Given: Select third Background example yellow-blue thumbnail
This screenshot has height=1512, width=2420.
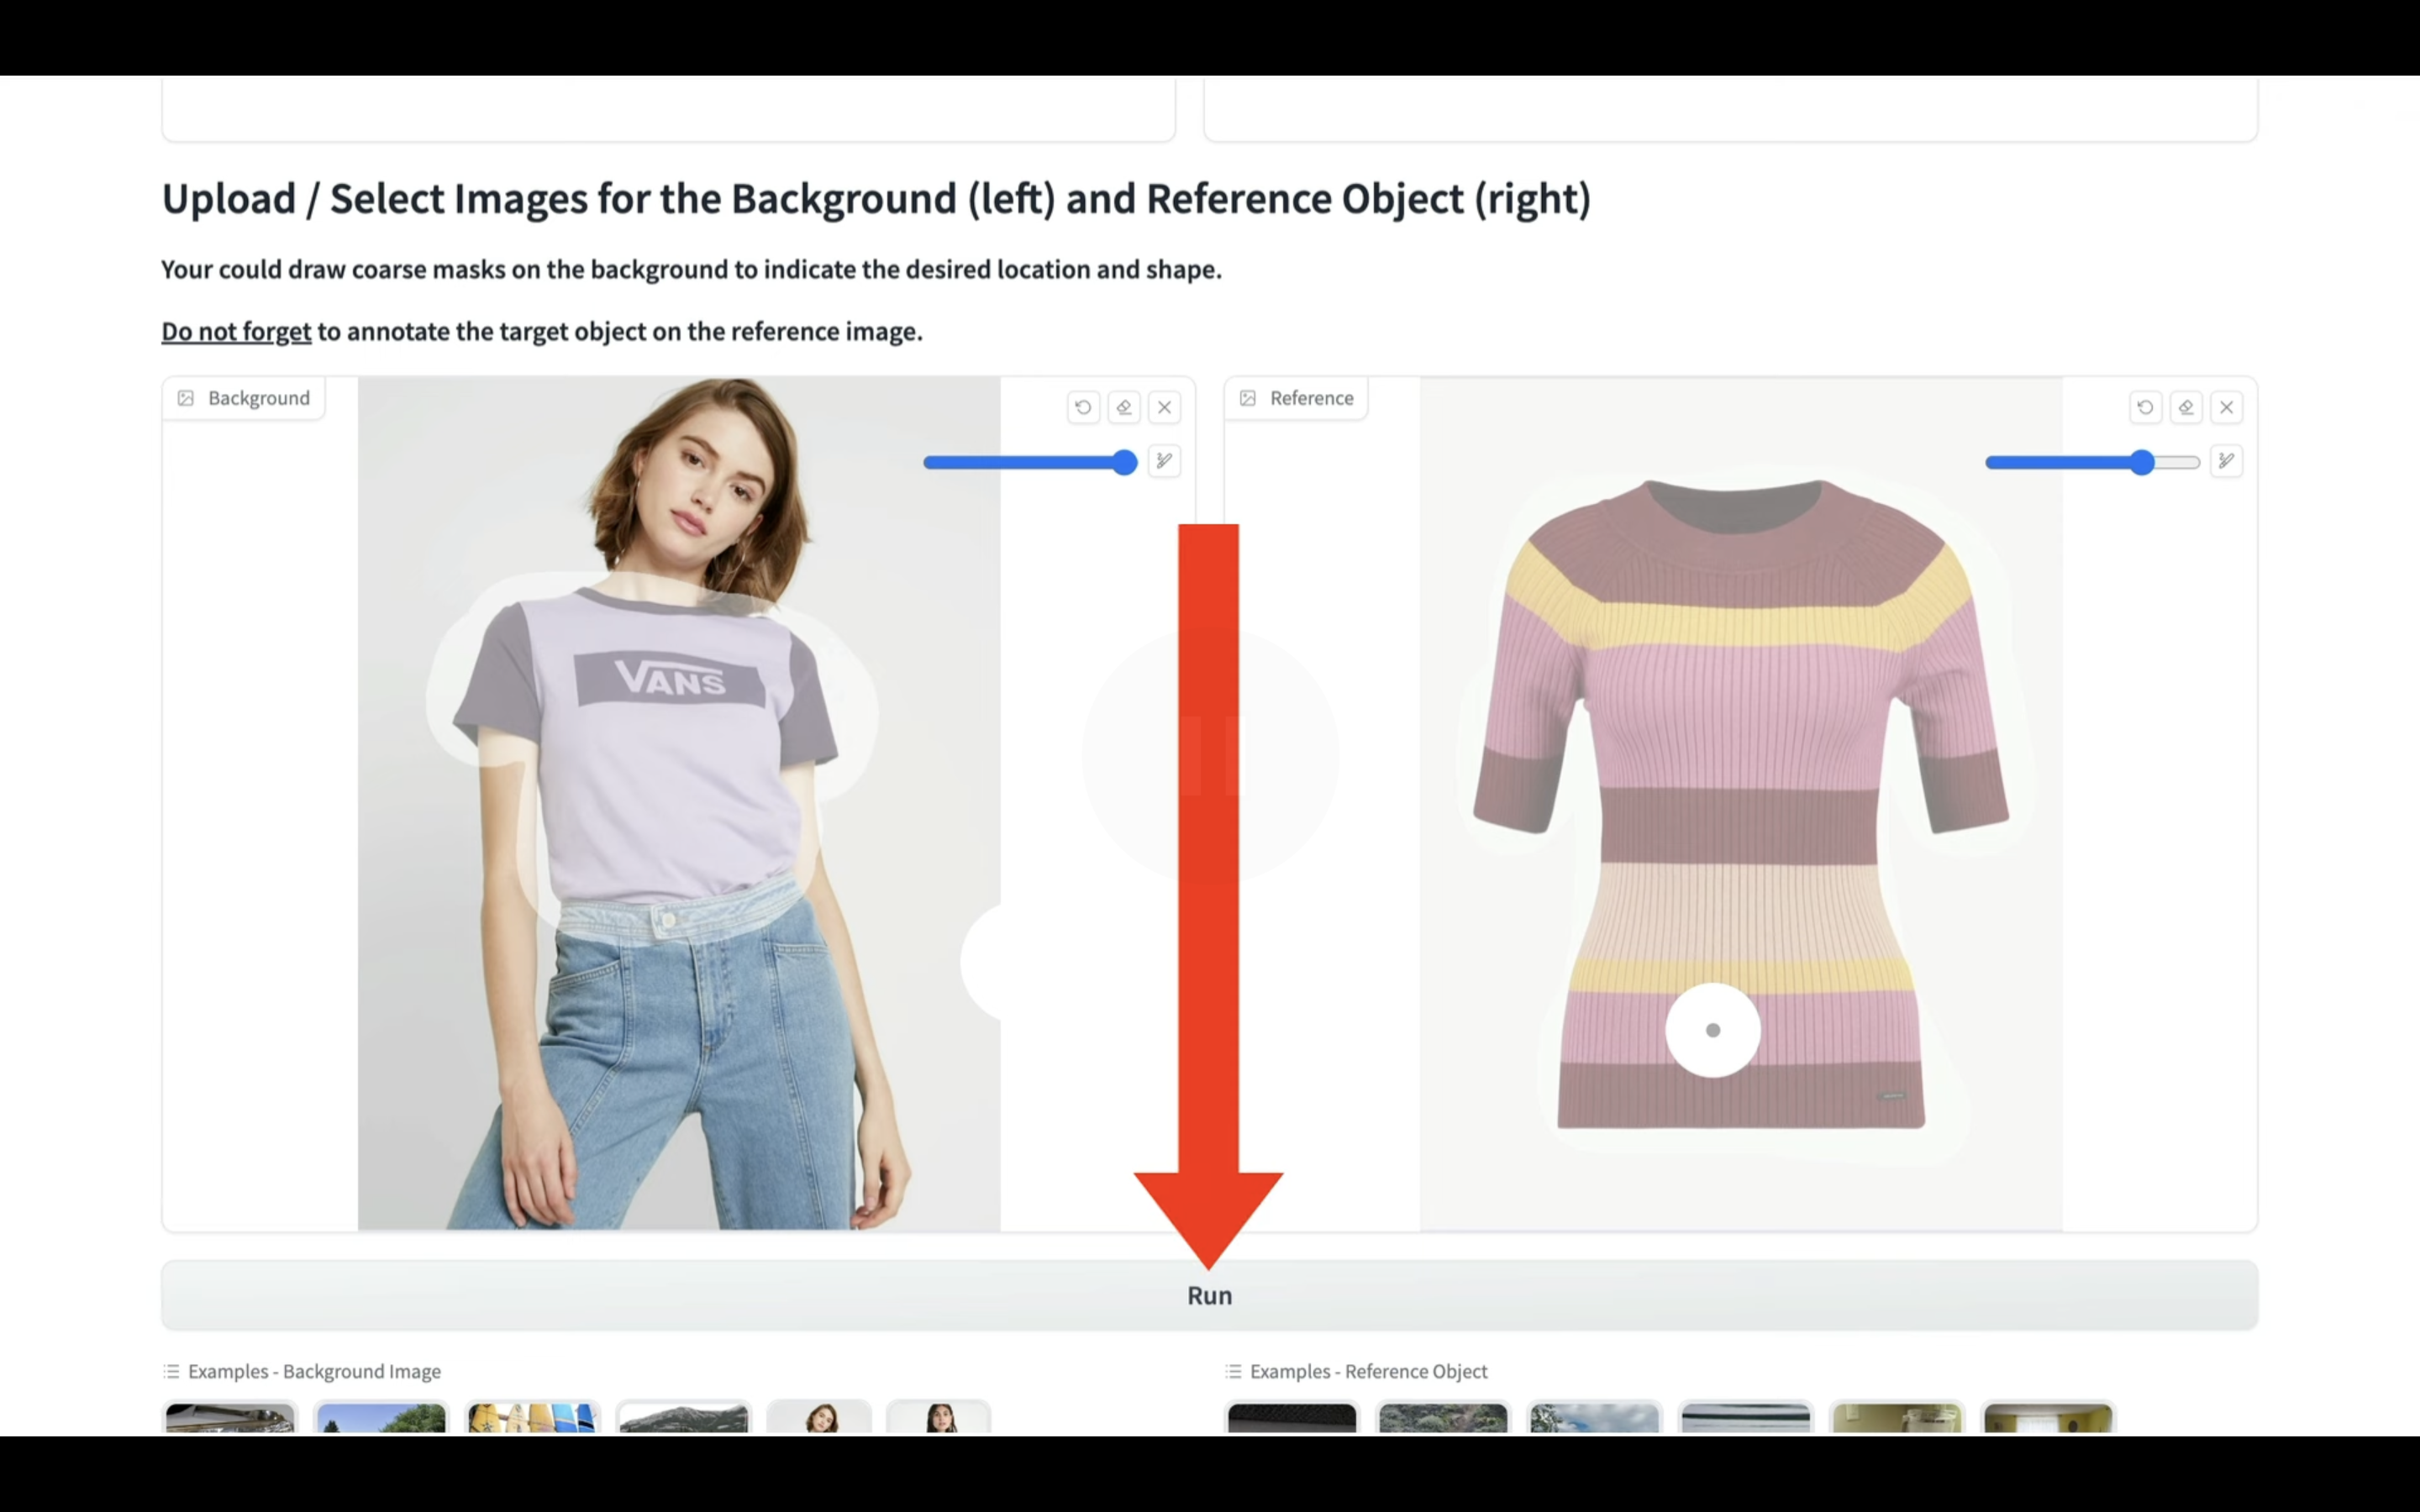Looking at the screenshot, I should [x=532, y=1418].
